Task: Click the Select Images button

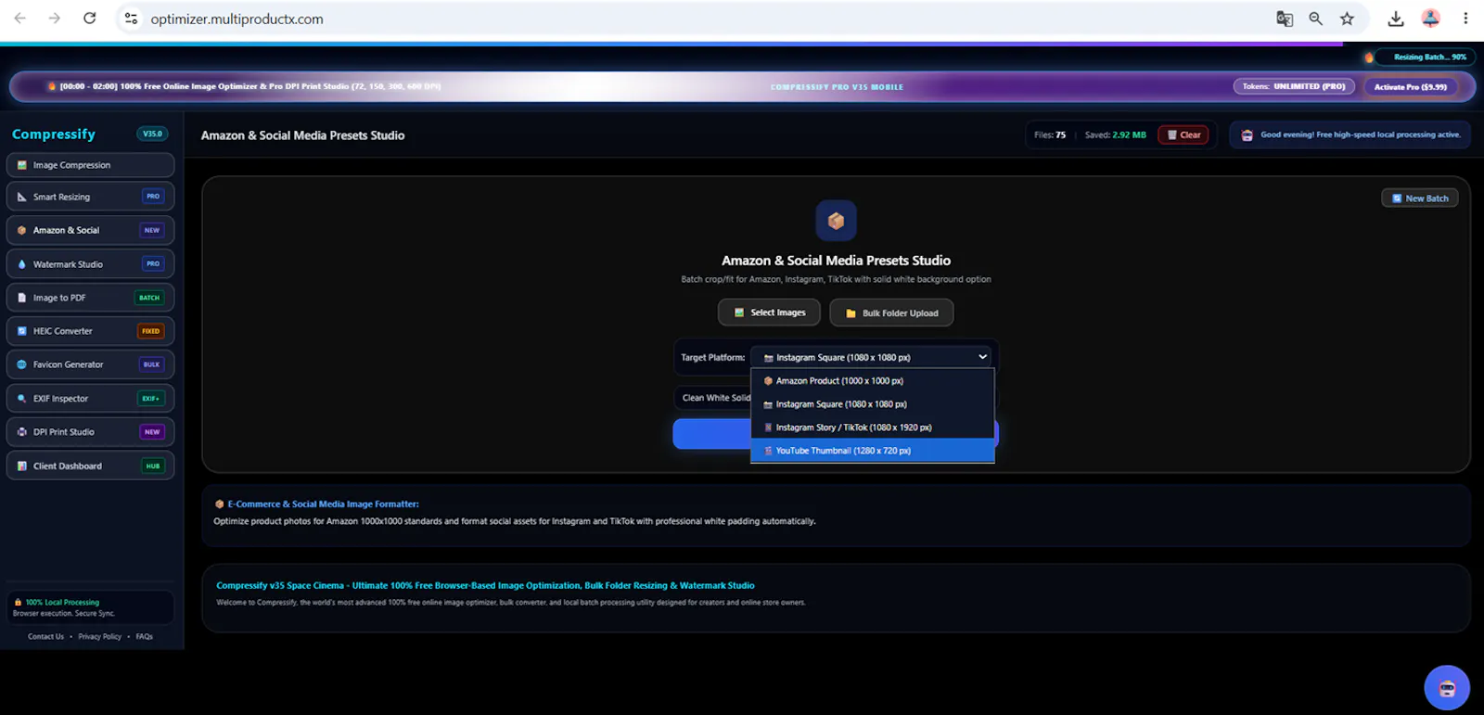Action: coord(769,313)
